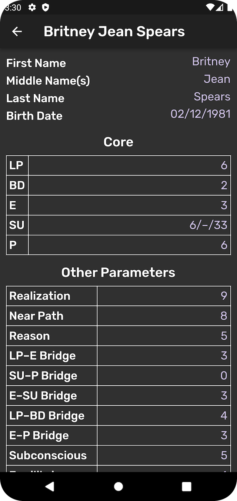Select the Subconscious row
The height and width of the screenshot is (501, 237).
(118, 455)
